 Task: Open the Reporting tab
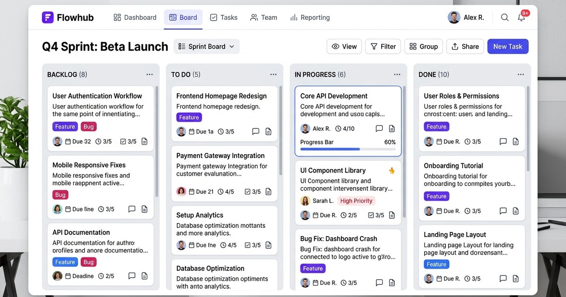tap(310, 17)
